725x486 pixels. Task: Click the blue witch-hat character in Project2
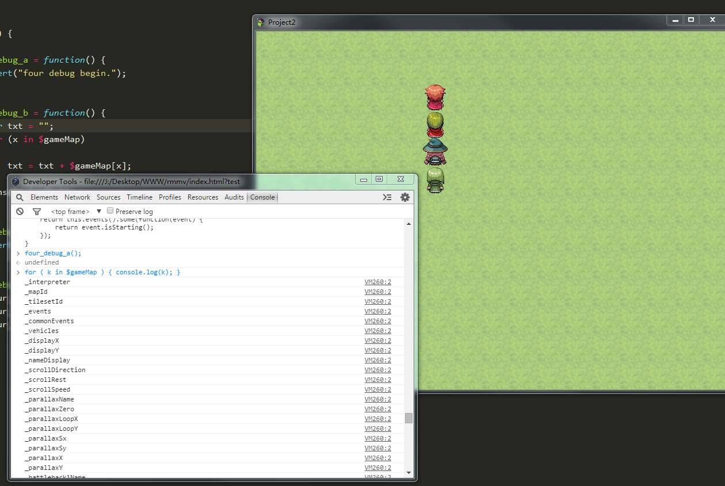[436, 151]
